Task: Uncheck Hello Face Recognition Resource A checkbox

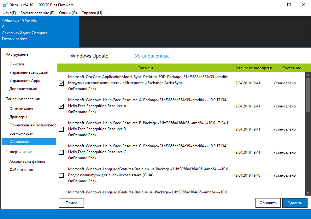Action: [x=61, y=106]
